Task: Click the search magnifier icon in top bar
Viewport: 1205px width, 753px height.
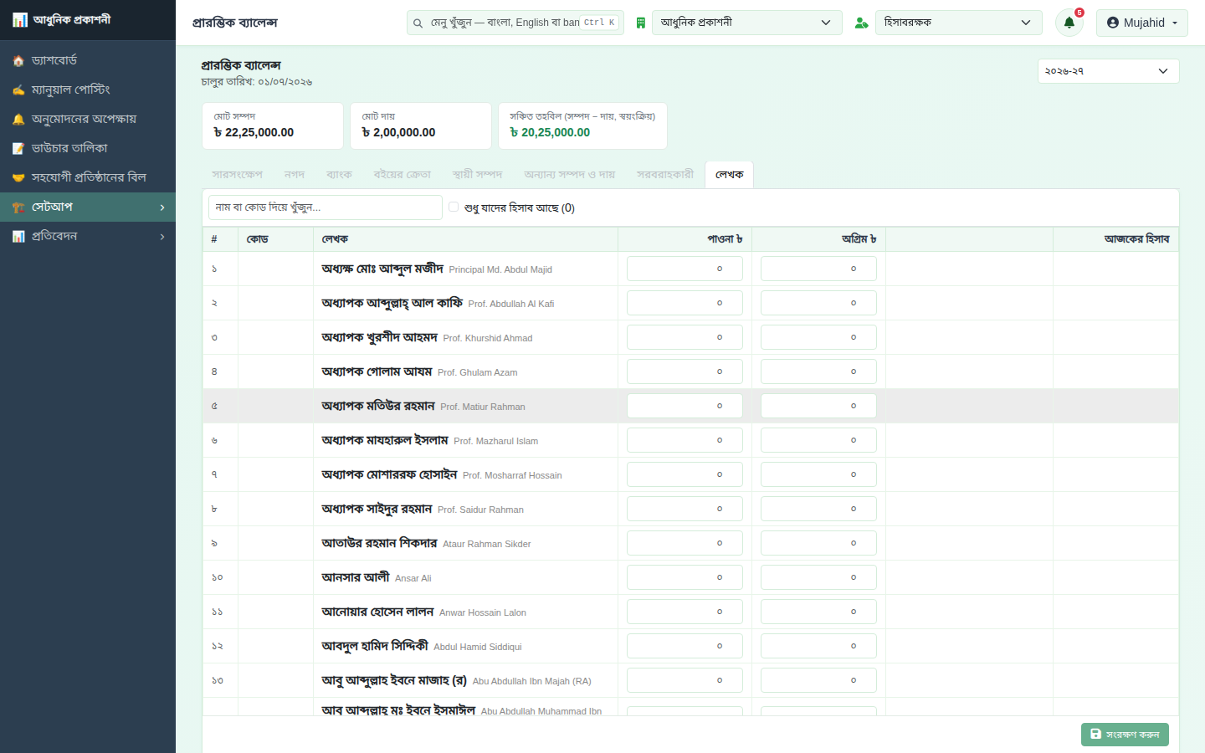Action: click(418, 23)
